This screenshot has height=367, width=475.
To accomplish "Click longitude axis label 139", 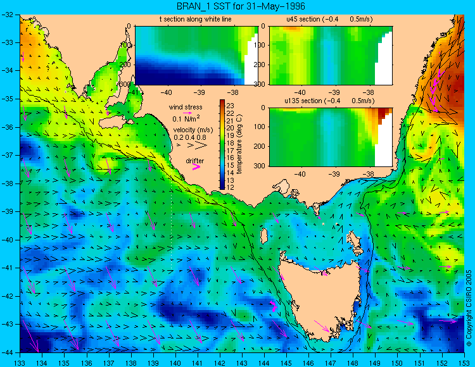I will click(x=153, y=363).
